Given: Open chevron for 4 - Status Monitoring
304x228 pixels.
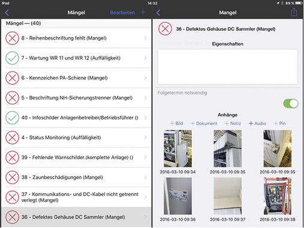Looking at the screenshot, I should (x=145, y=137).
